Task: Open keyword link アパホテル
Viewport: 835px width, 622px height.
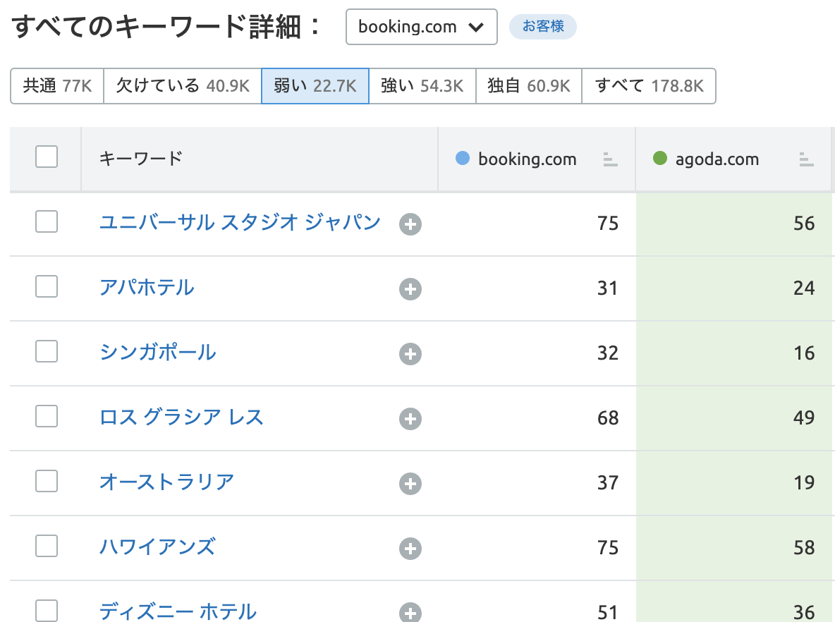Action: (x=147, y=288)
